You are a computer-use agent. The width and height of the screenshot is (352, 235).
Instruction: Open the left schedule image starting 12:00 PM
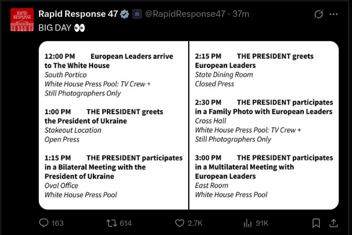(114, 125)
